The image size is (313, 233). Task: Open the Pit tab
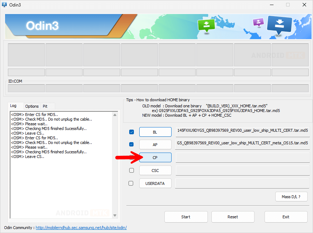[45, 106]
